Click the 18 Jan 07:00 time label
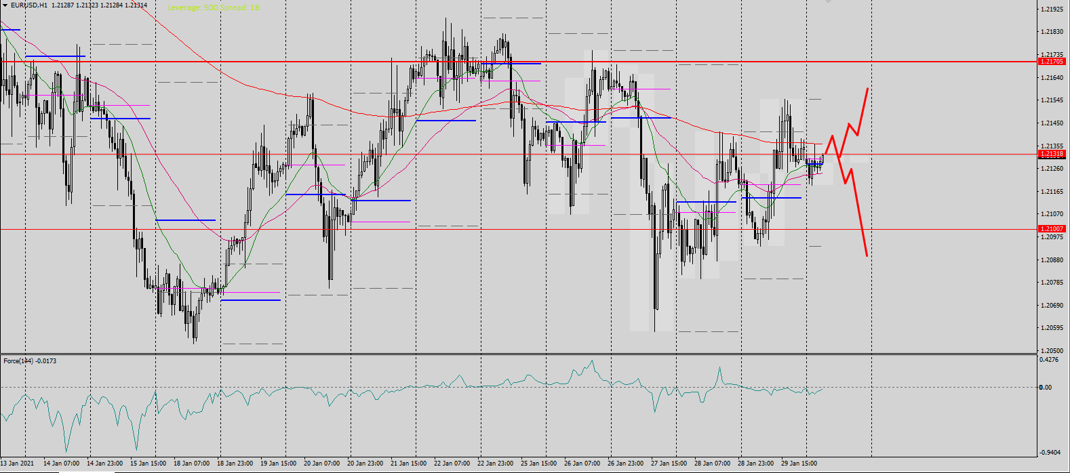The image size is (1070, 473). tap(192, 464)
